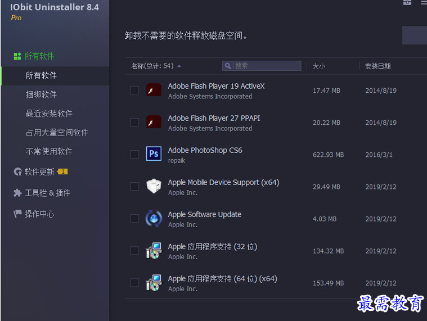Screen dimensions: 427x321
Task: Click the Adobe Flash Player 27 PPAPI icon
Action: 154,122
